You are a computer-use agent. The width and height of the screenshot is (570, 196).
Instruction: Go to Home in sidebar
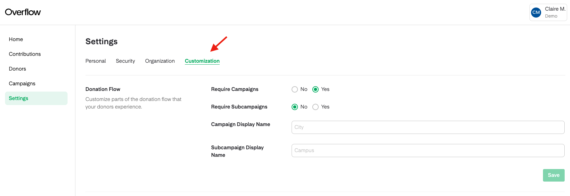[x=16, y=39]
